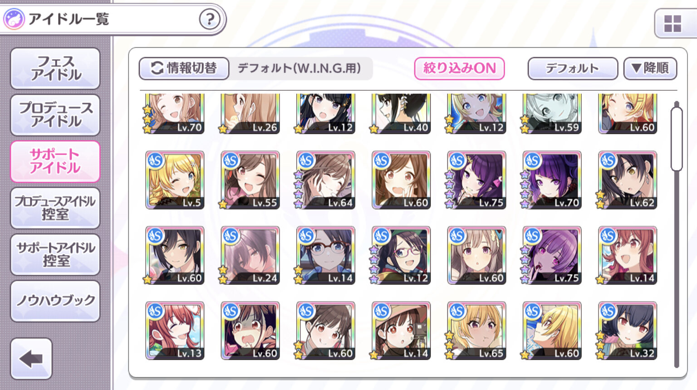Choose the red-haired idol card Lv.13
Viewport: 697px width, 390px height.
[x=175, y=331]
